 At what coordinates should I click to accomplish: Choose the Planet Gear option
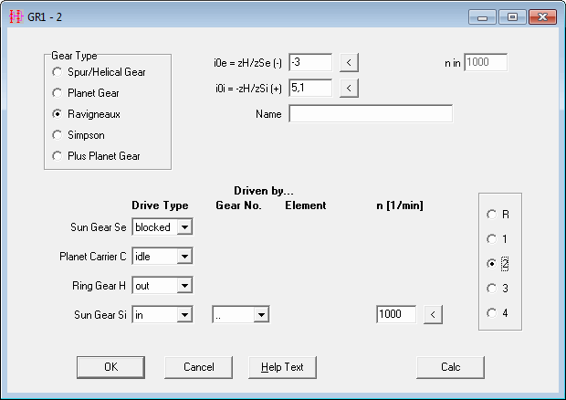coord(58,93)
